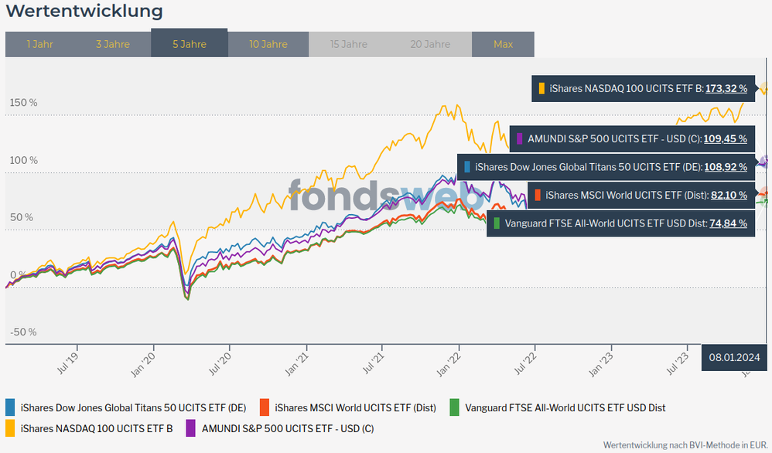Switch to the 3 Jahre tab

pyautogui.click(x=113, y=44)
